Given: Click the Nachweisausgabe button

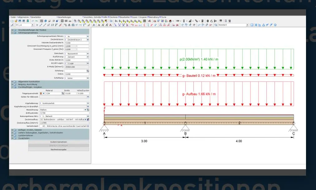Looking at the screenshot, I should (x=59, y=150).
